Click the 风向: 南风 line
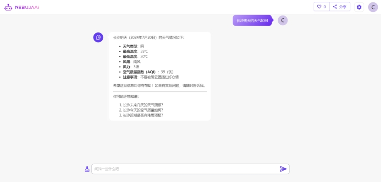The height and width of the screenshot is (182, 381). pos(132,62)
